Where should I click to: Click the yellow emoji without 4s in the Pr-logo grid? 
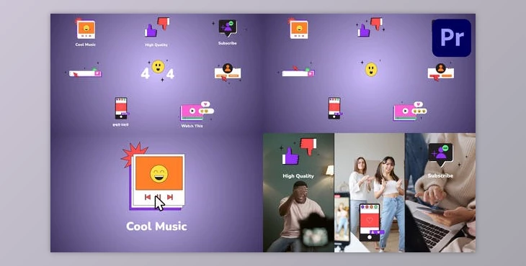(371, 69)
